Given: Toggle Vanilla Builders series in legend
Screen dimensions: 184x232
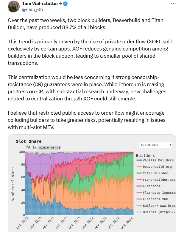Looking at the screenshot, I should pos(155,160).
